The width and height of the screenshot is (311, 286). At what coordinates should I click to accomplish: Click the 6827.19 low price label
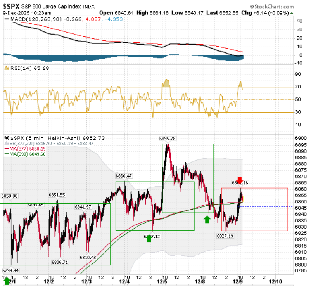(225, 236)
